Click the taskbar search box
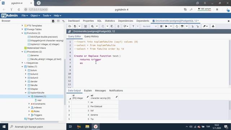Image resolution: width=231 pixels, height=130 pixels. point(37,127)
